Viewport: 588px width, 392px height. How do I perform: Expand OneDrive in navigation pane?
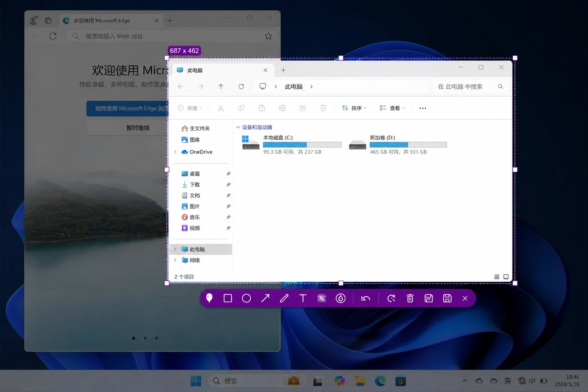pyautogui.click(x=175, y=152)
